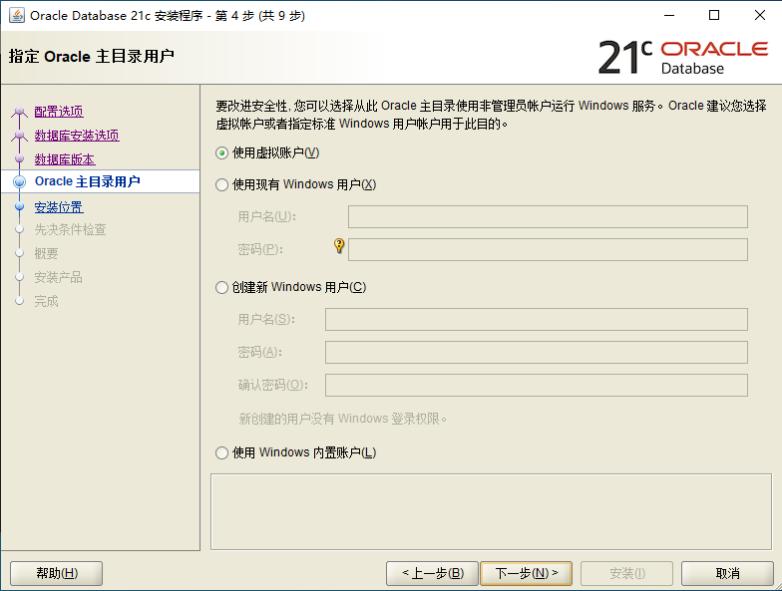Maximize the installer window

[x=714, y=16]
